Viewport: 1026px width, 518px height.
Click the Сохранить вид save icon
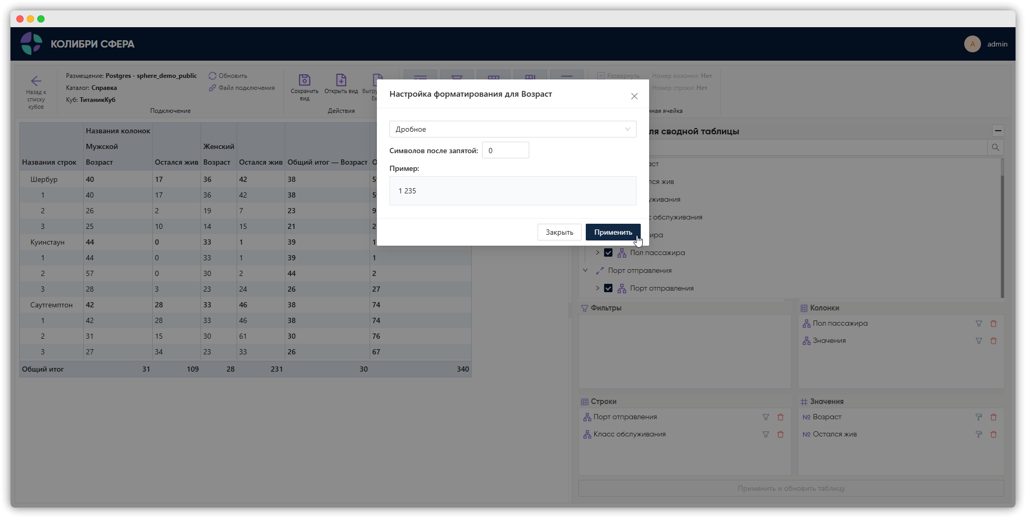(x=305, y=79)
